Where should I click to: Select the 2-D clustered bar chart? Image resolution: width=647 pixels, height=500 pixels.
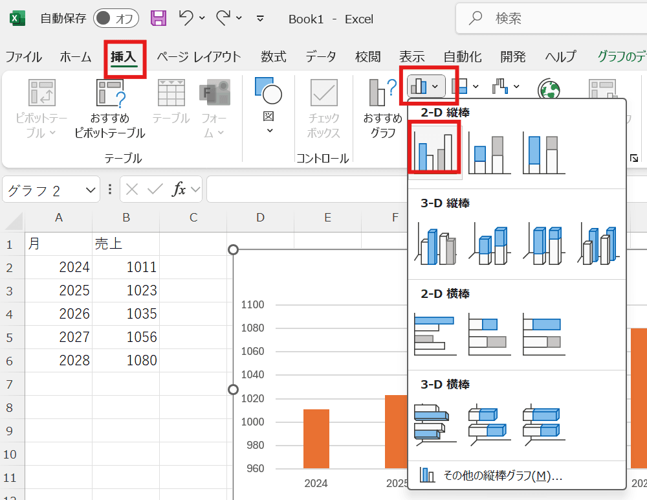(434, 335)
